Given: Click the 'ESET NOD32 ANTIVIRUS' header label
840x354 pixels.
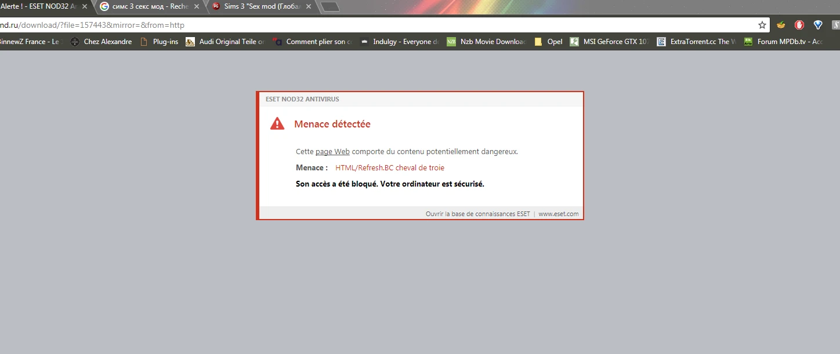Looking at the screenshot, I should click(302, 99).
